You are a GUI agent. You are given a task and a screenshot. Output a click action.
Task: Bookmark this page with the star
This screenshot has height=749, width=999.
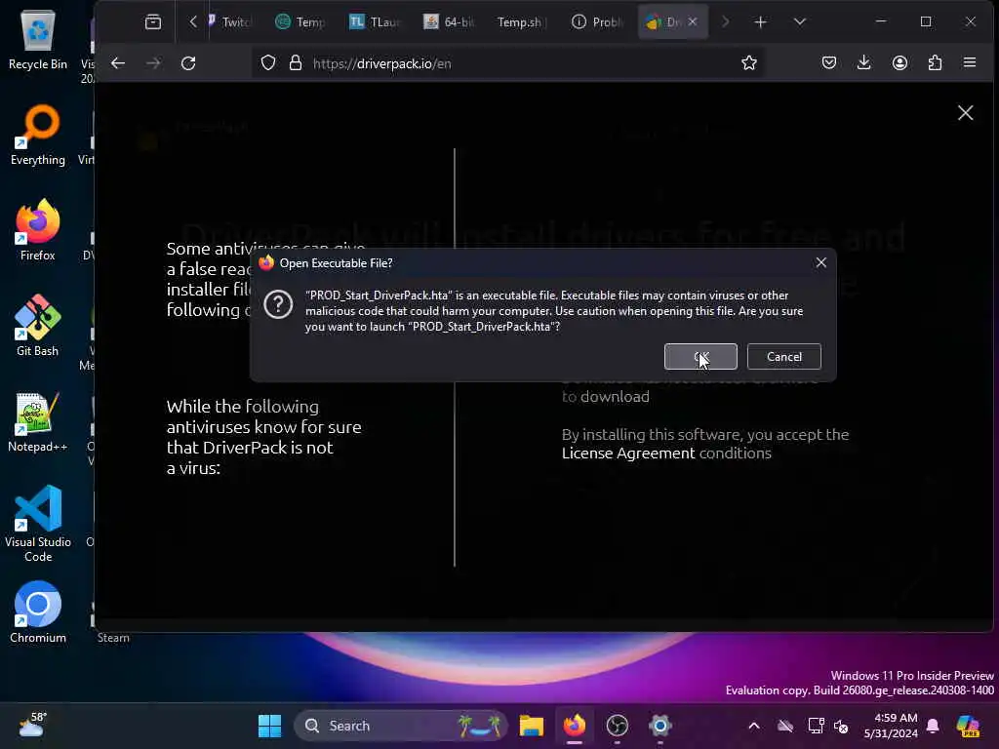(748, 63)
